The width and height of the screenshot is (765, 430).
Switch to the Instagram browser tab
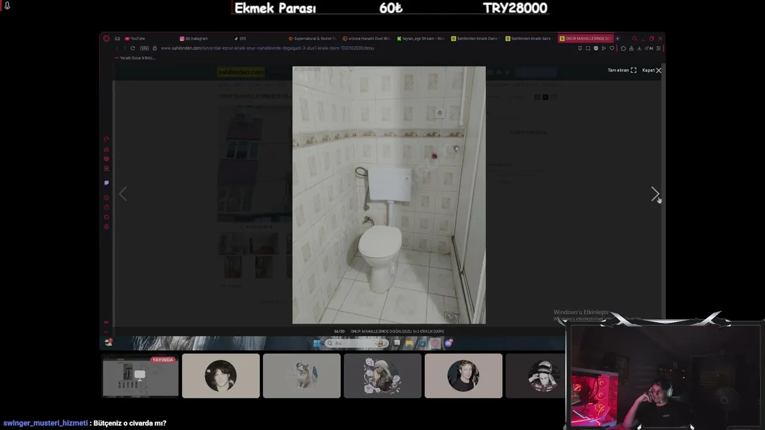pyautogui.click(x=194, y=39)
